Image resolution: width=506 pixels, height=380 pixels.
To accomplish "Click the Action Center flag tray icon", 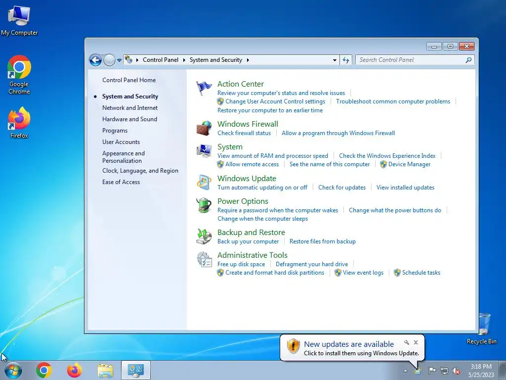I will 432,370.
